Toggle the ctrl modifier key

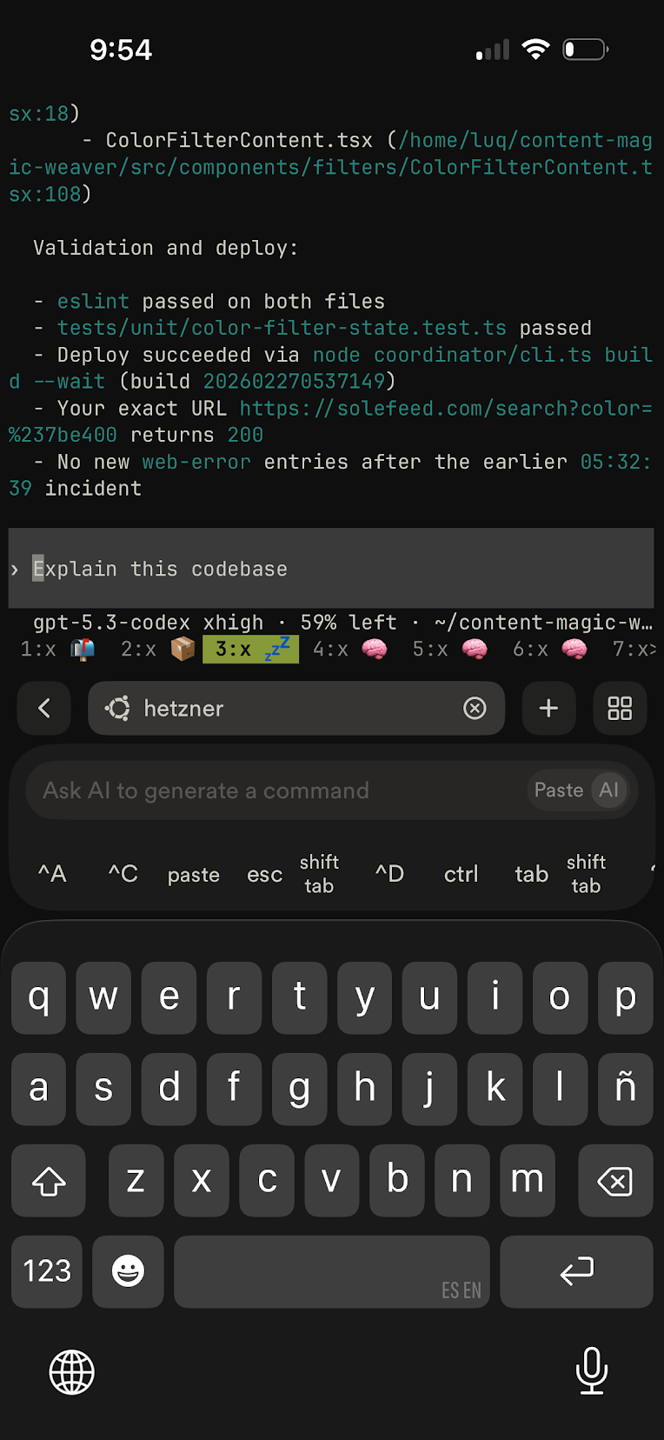pos(461,874)
